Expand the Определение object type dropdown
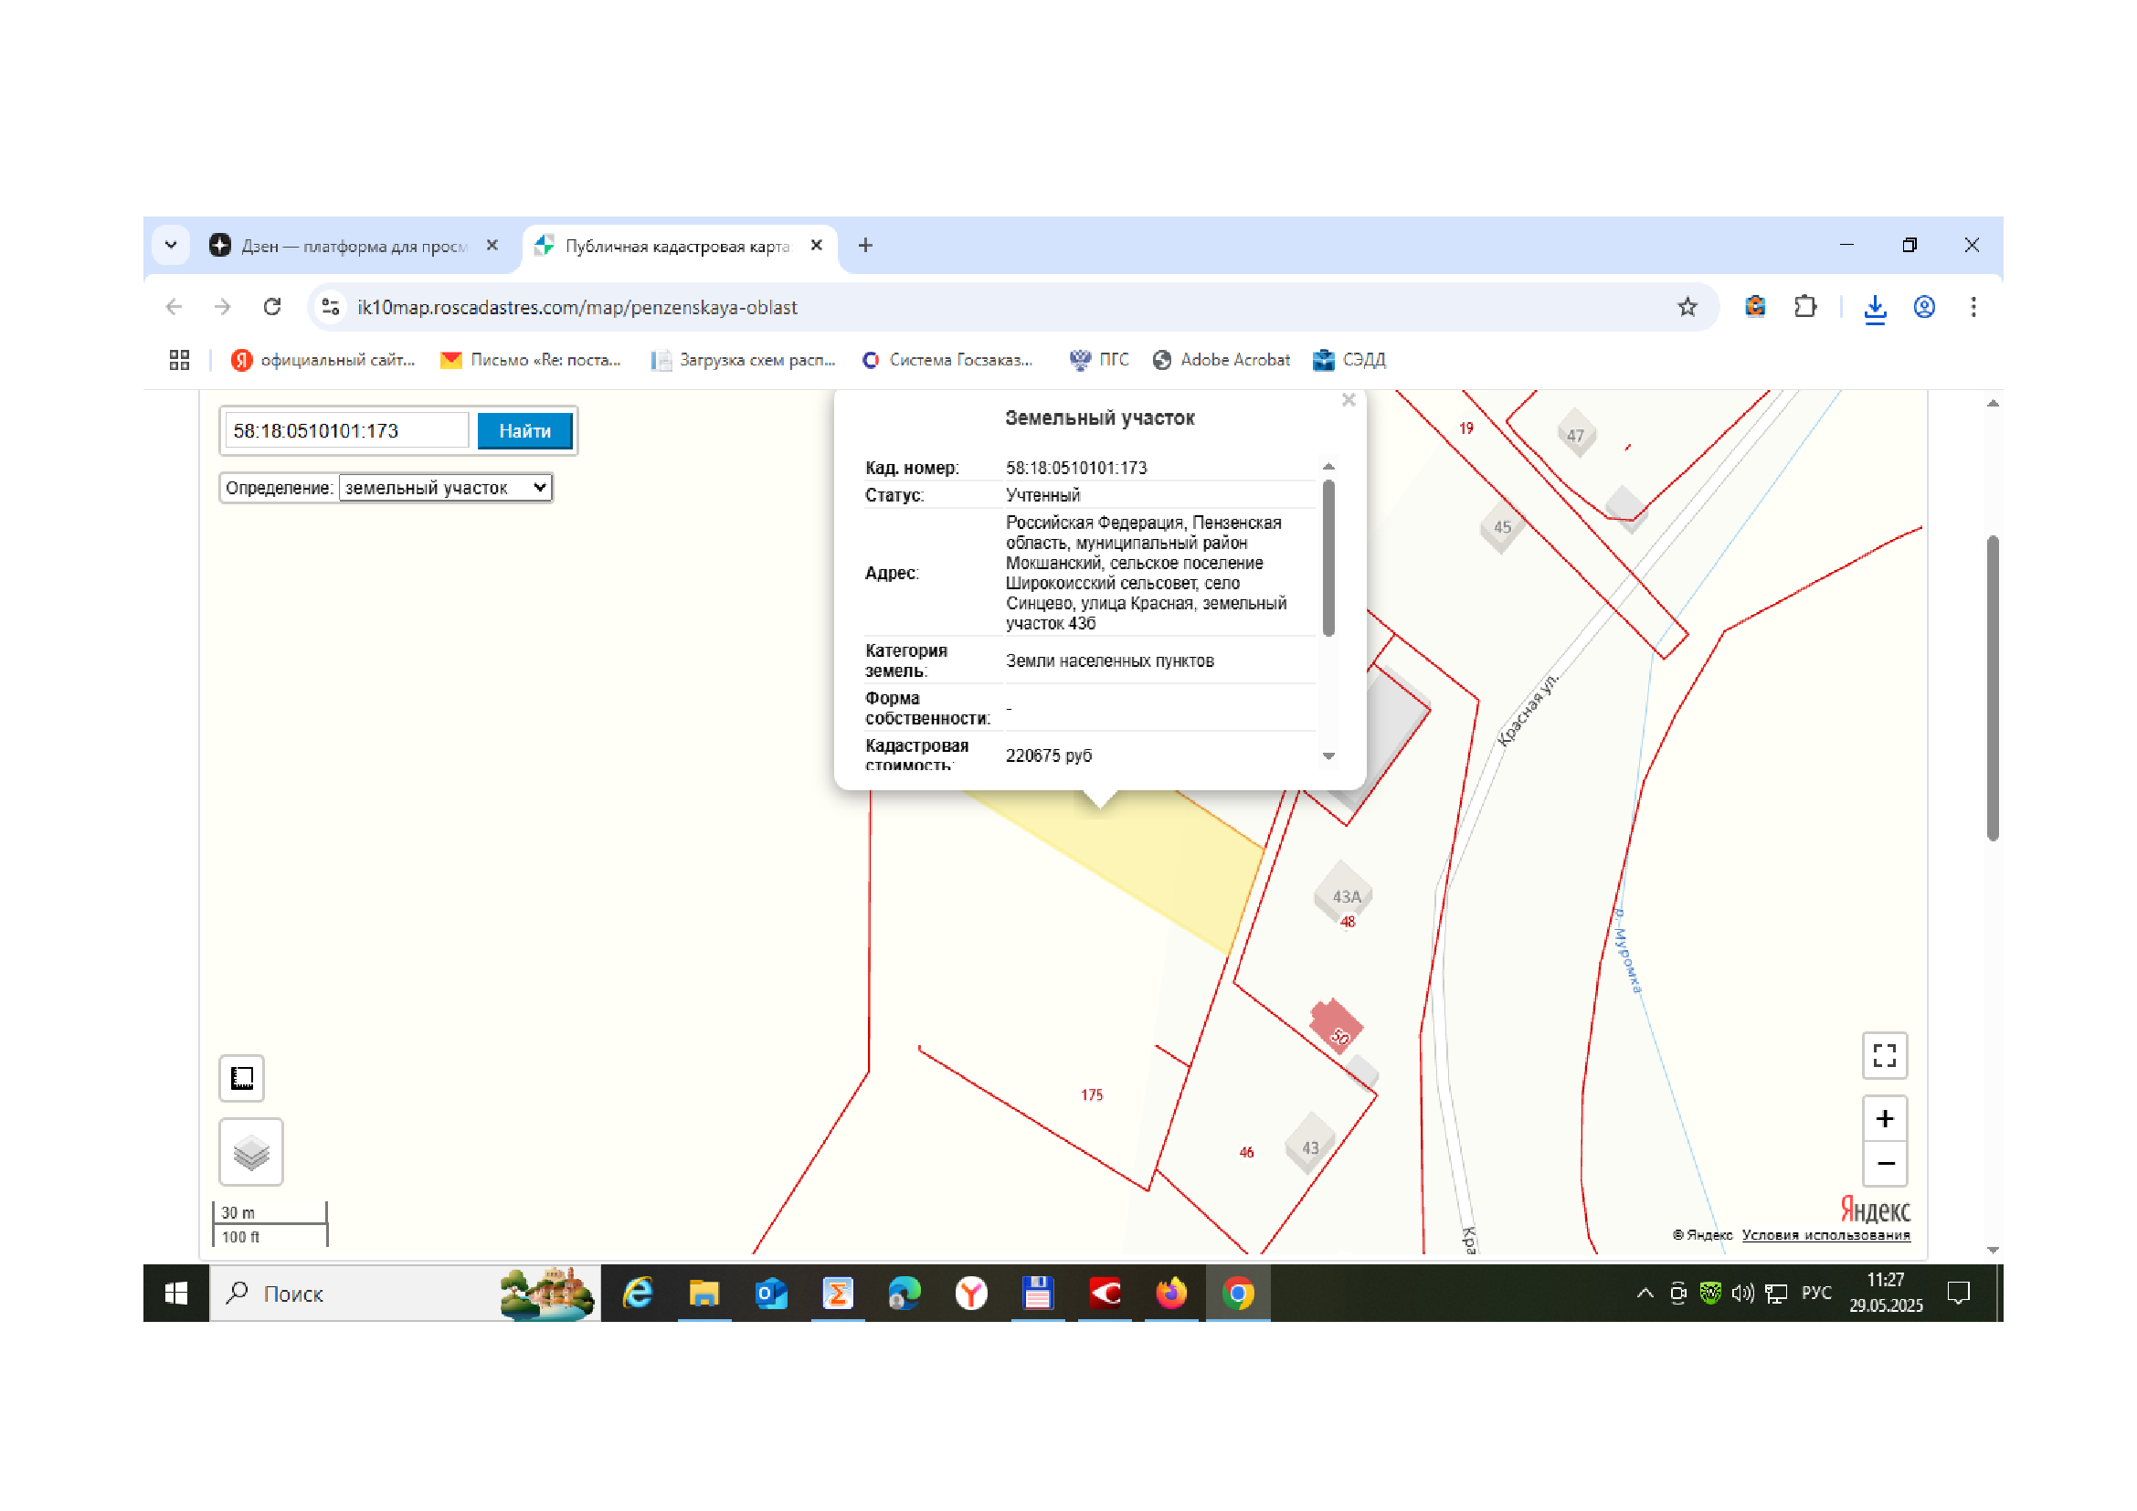The width and height of the screenshot is (2137, 1511). click(446, 488)
